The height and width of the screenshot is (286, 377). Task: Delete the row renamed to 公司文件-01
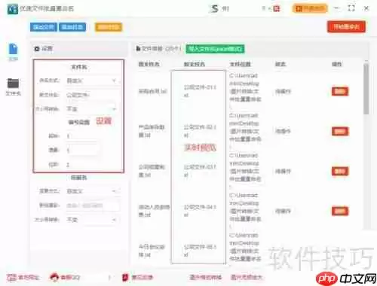coord(340,91)
